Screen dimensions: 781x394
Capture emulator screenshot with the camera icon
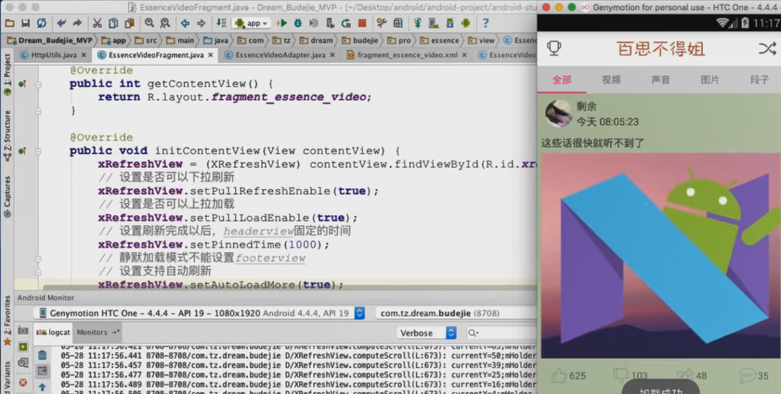pyautogui.click(x=23, y=331)
